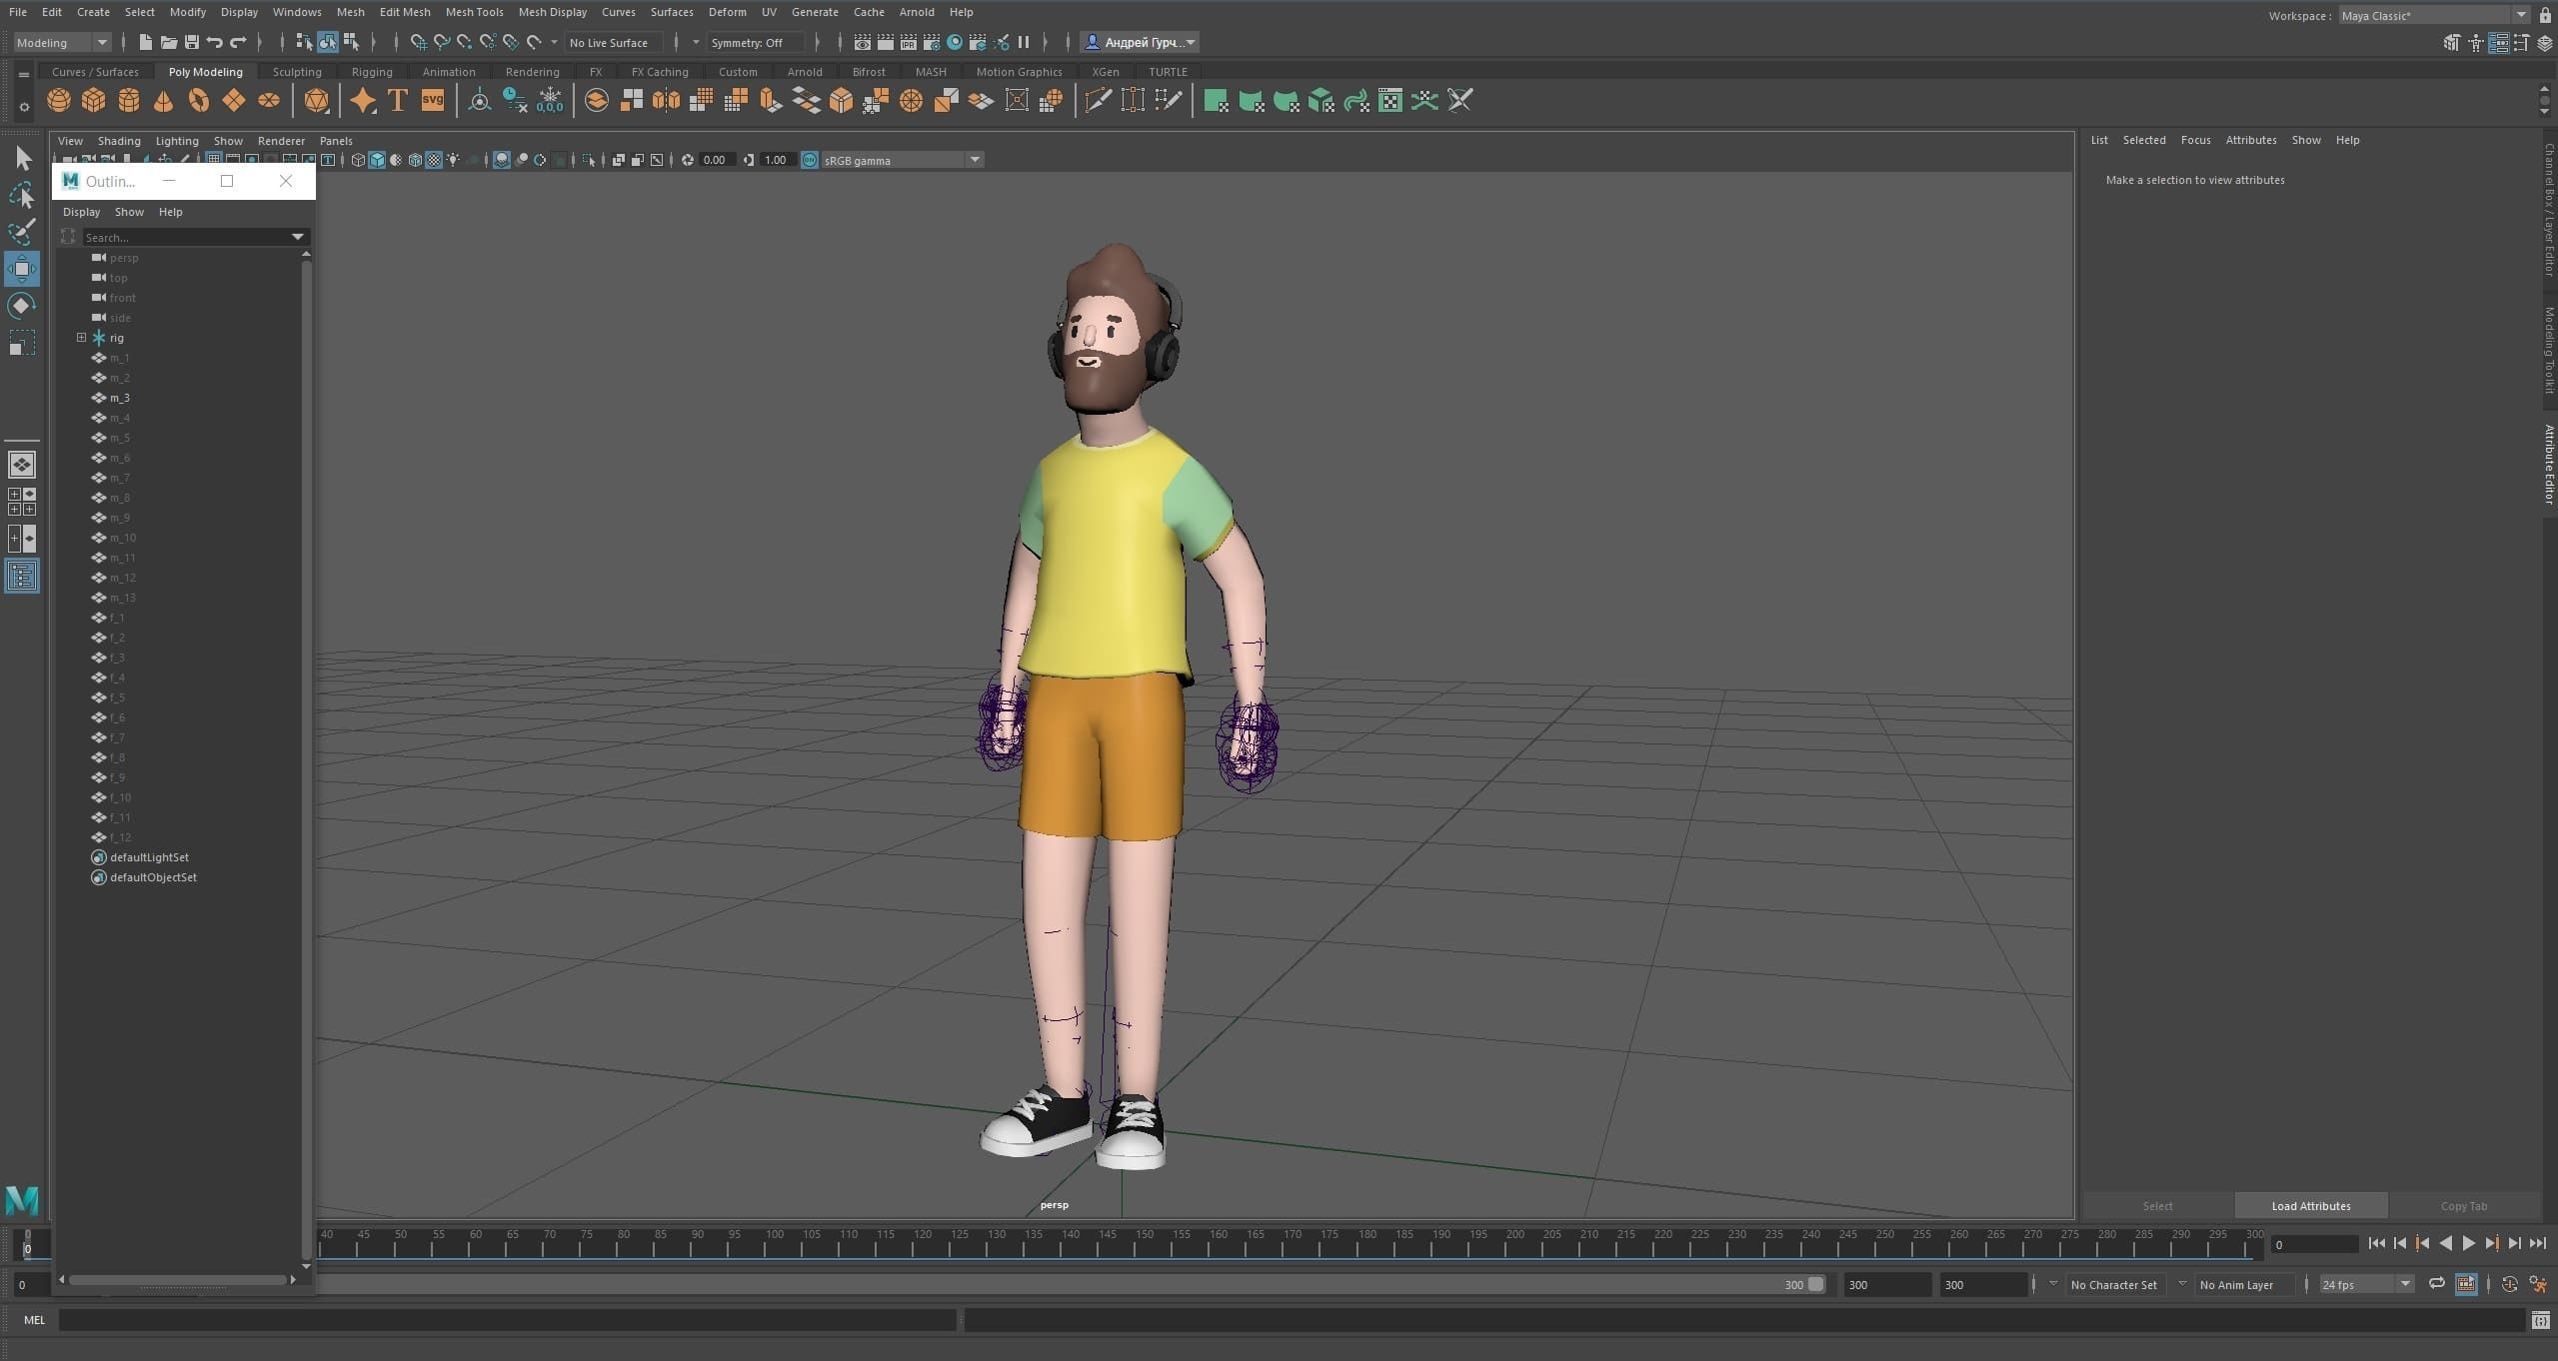Toggle view color management ON button
Image resolution: width=2558 pixels, height=1361 pixels.
pyautogui.click(x=810, y=160)
